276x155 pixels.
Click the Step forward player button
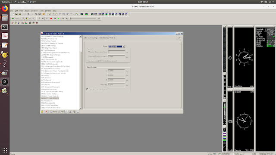click(55, 18)
